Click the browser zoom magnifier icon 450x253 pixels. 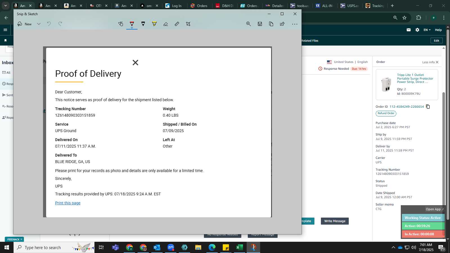click(395, 18)
